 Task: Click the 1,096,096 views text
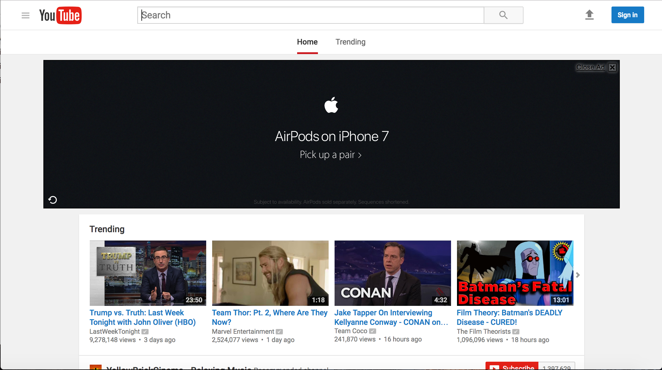(480, 340)
